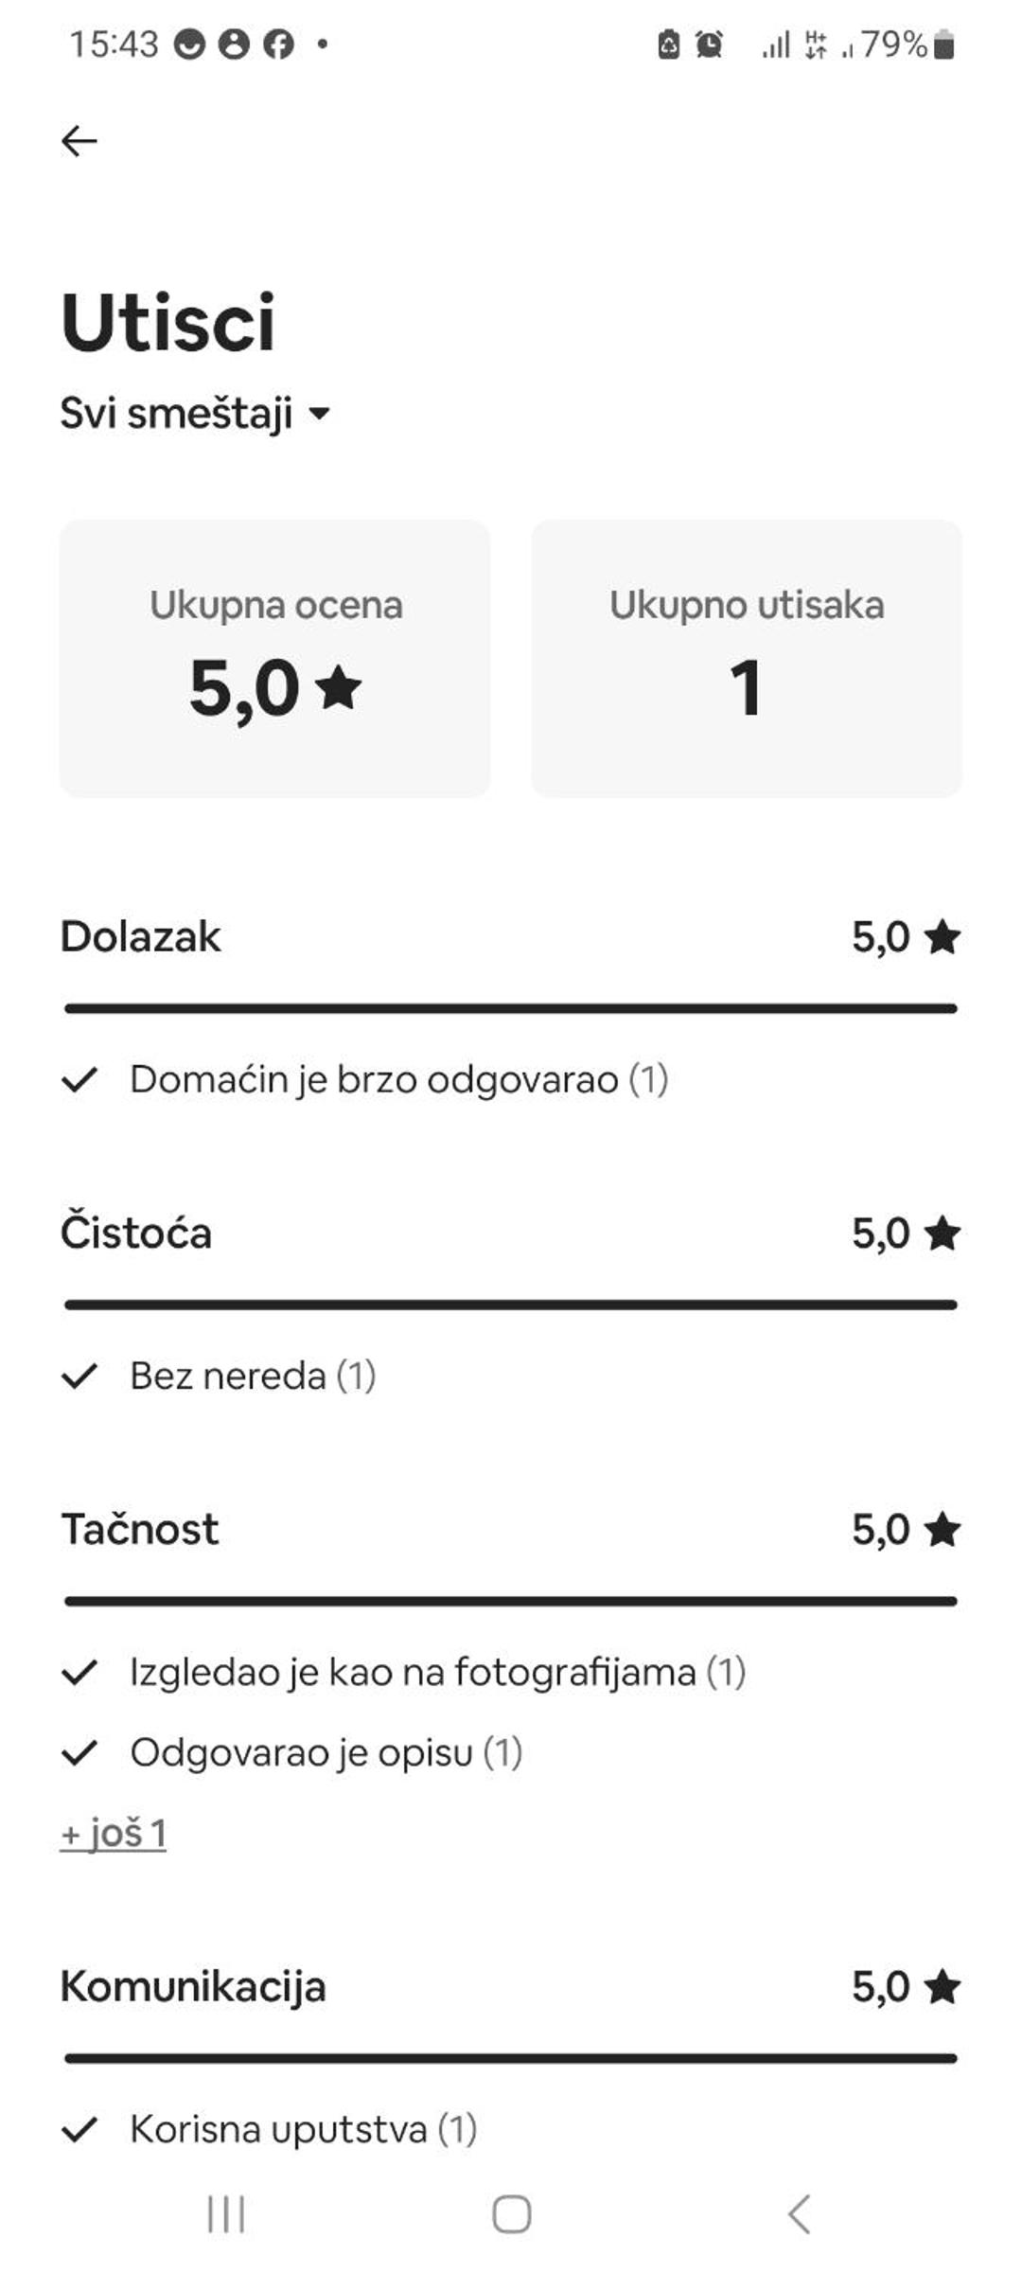Tap the dropdown arrow beside Svi smeštaji
The image size is (1022, 2272).
[x=320, y=414]
